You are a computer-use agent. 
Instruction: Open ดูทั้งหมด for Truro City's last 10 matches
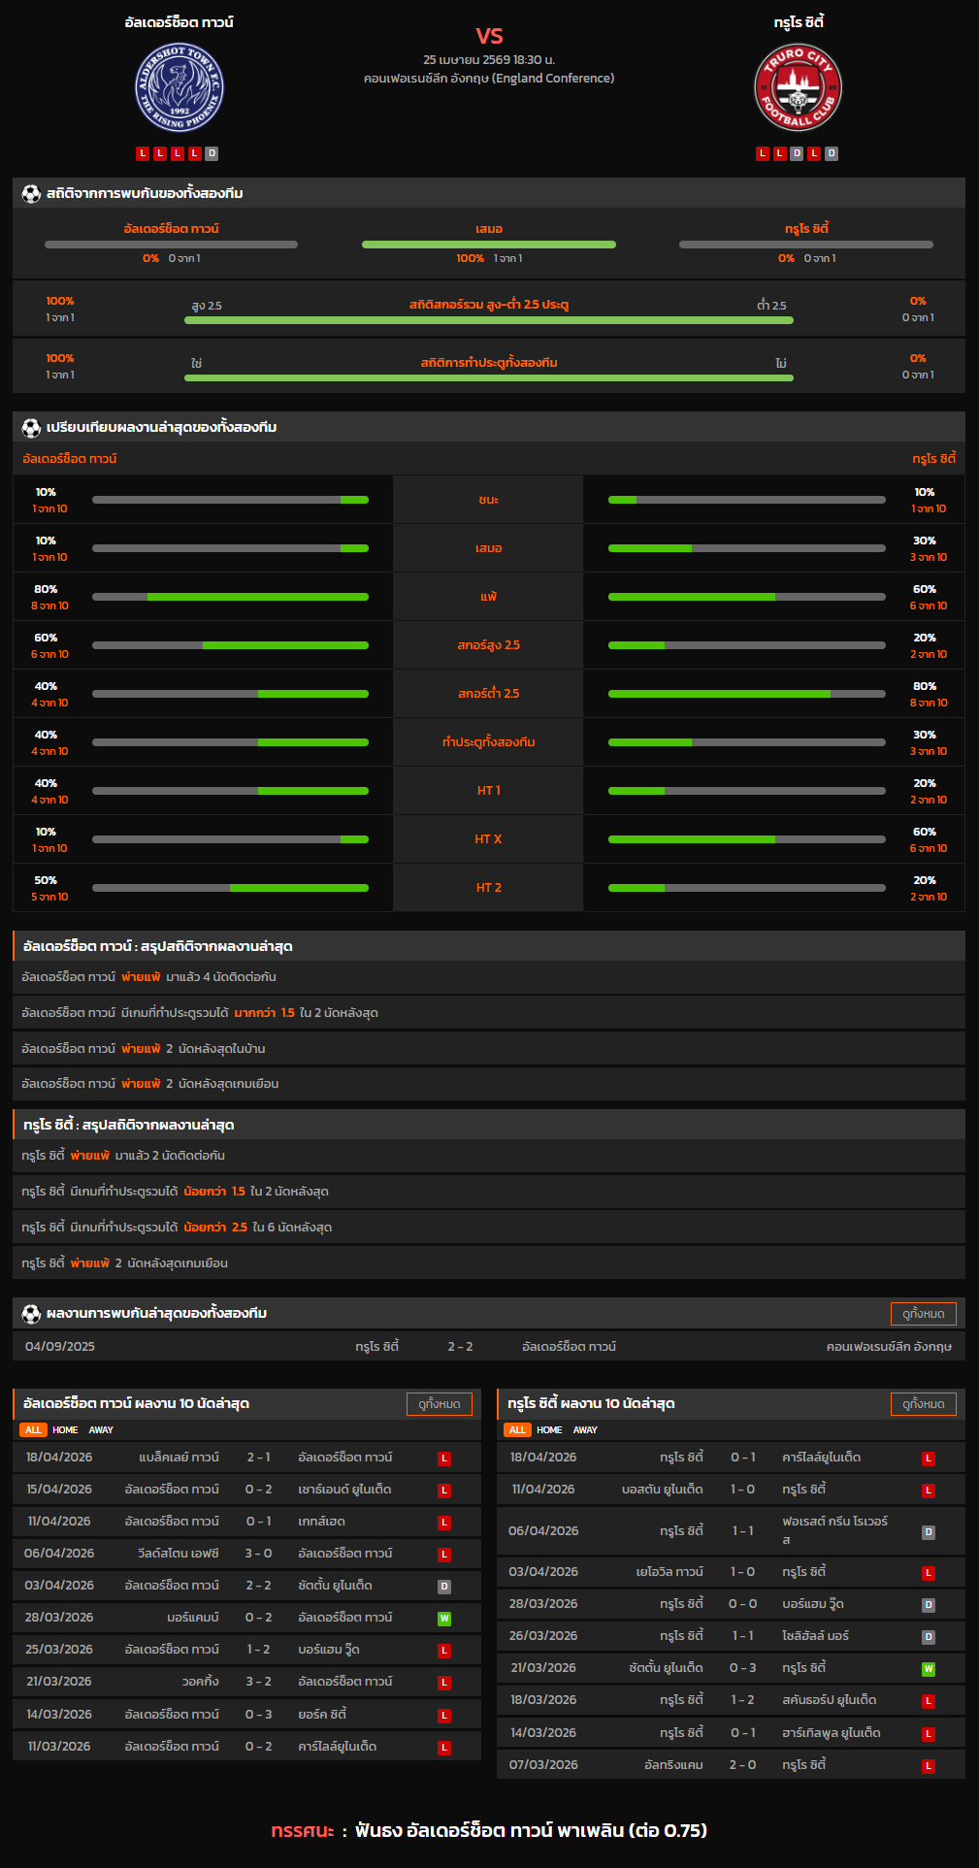coord(923,1403)
